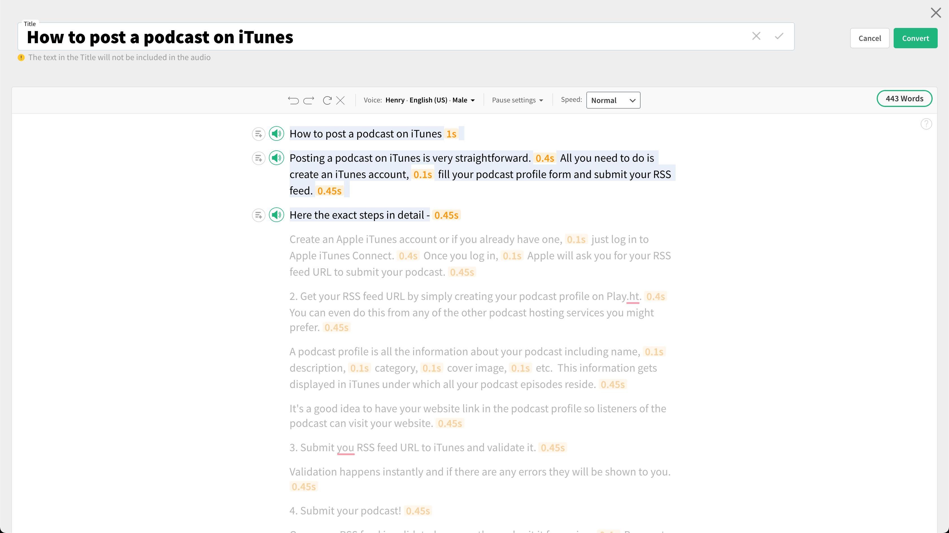Open the help question mark icon
Image resolution: width=949 pixels, height=533 pixels.
[x=926, y=124]
